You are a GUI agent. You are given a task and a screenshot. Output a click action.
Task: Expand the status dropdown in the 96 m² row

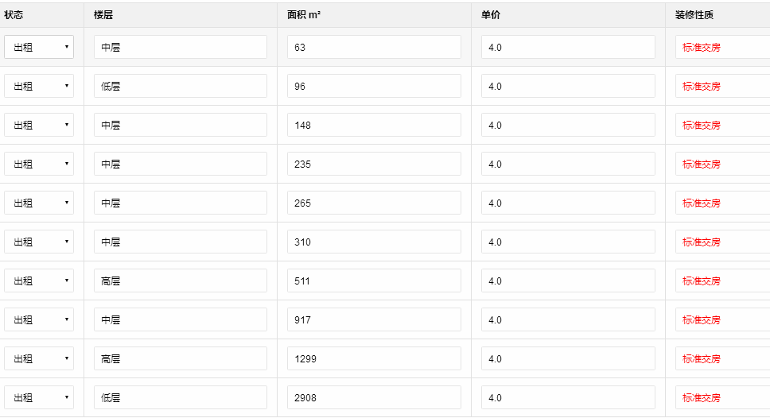39,87
